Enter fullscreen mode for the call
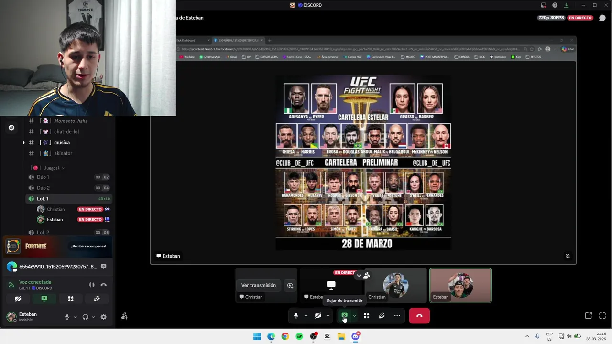 [602, 316]
